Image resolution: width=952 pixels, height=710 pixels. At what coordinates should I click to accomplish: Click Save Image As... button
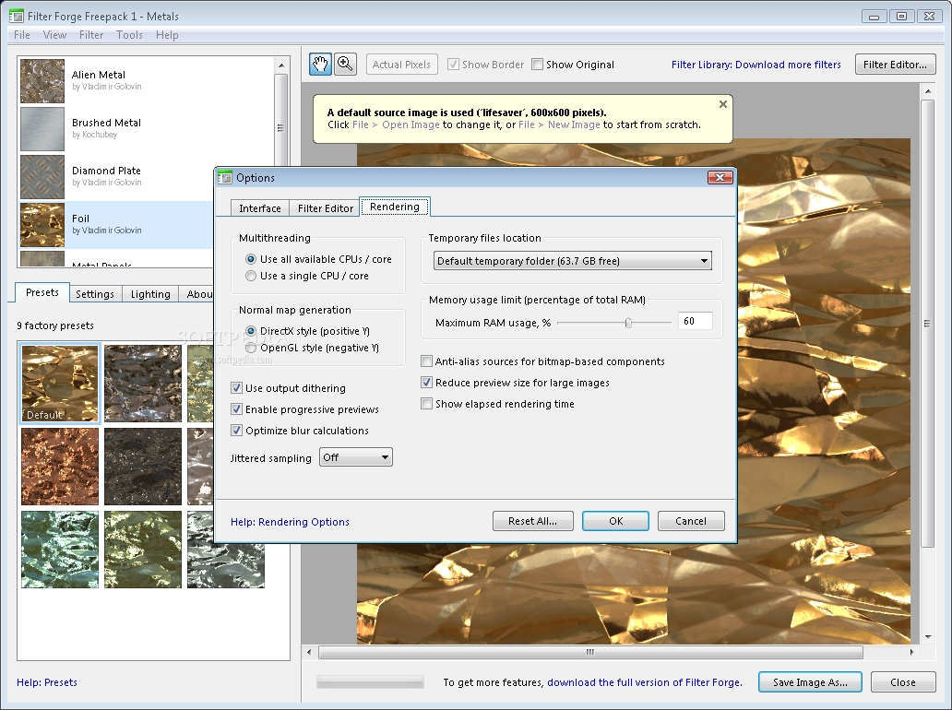811,682
